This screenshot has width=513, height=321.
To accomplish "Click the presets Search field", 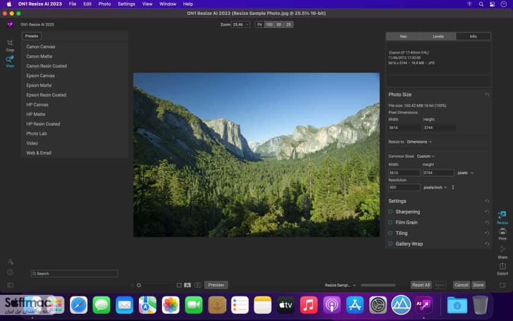I will point(75,273).
